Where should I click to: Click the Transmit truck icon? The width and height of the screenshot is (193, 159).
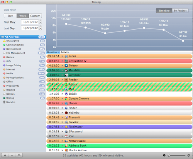click(x=66, y=117)
